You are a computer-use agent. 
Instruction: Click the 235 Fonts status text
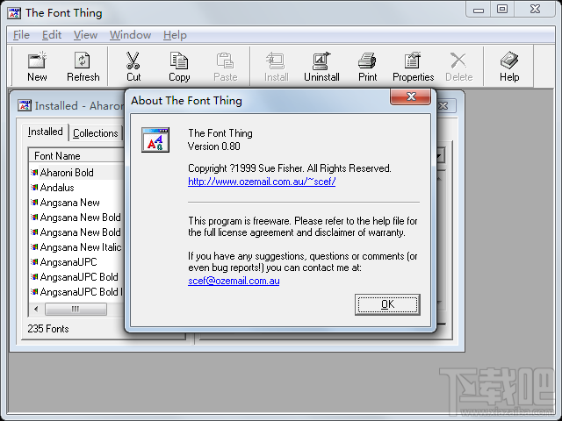coord(48,329)
